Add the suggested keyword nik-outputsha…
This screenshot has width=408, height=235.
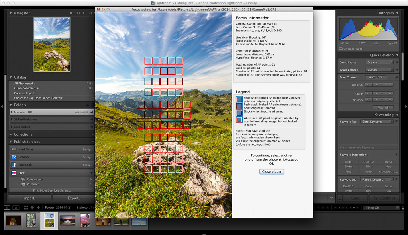tap(388, 171)
